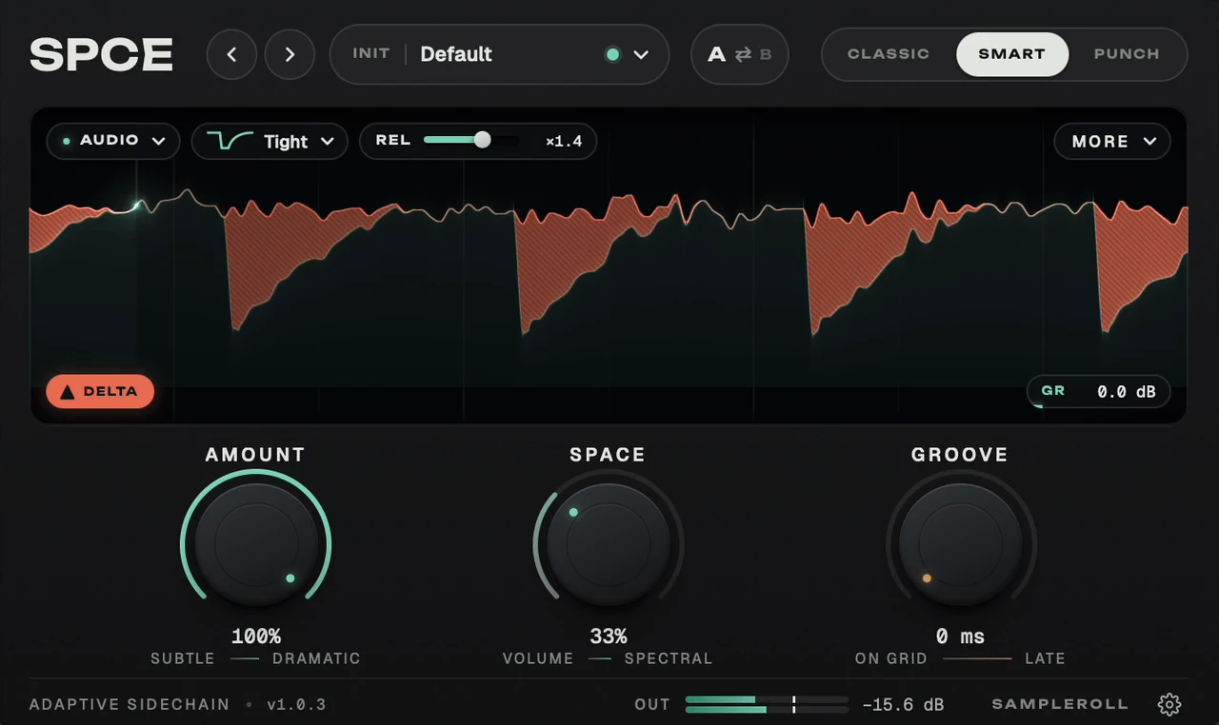Open the Tight curve dropdown chevron

click(328, 141)
